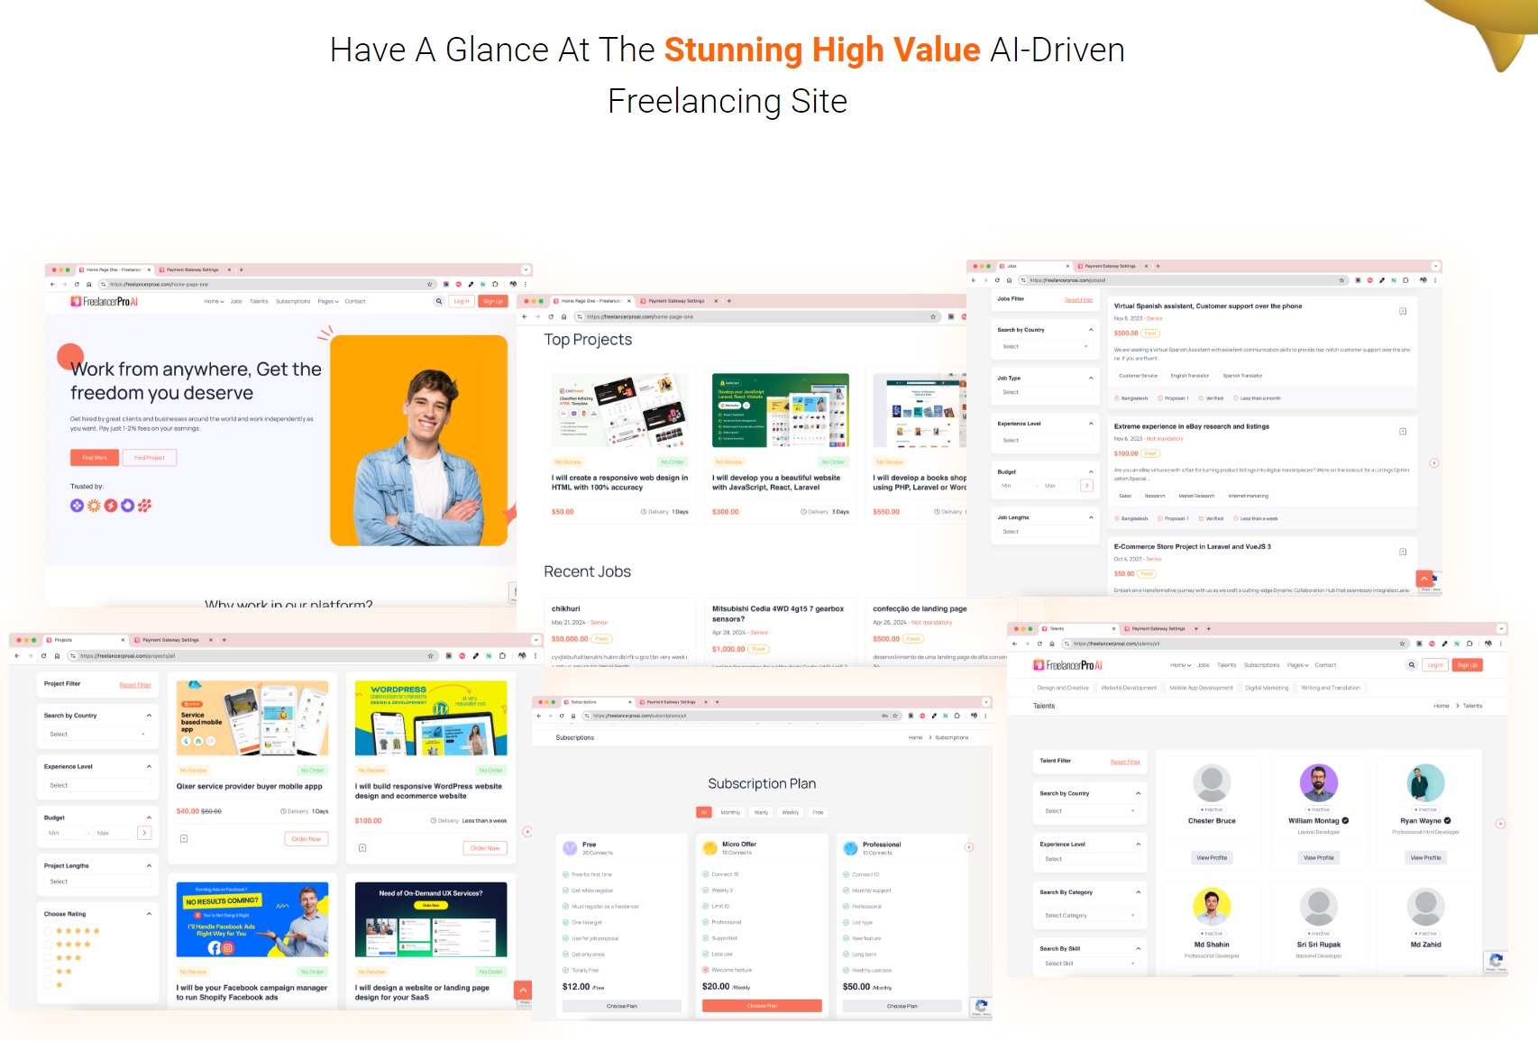Open Subscriptions in Talents window navbar
This screenshot has width=1538, height=1041.
click(1261, 665)
